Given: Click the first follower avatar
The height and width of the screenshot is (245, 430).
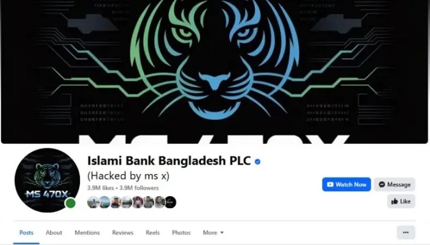Looking at the screenshot, I should [x=93, y=202].
